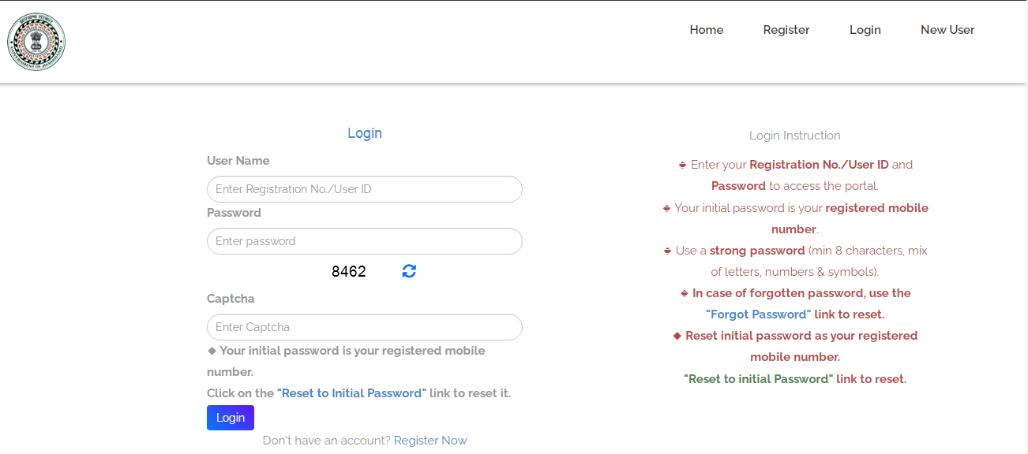The image size is (1028, 454).
Task: Click the blue Login form heading
Action: click(364, 133)
